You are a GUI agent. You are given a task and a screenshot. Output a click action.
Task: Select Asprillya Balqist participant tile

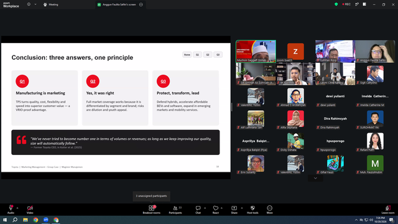(256, 141)
